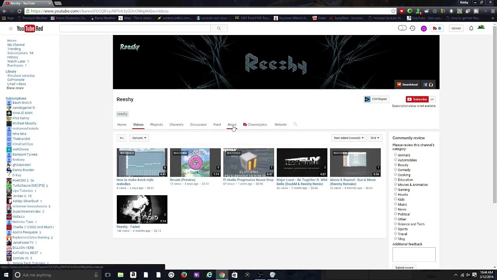Screen dimensions: 497x280
Task: Open Trending in the sidebar
Action: click(14, 49)
